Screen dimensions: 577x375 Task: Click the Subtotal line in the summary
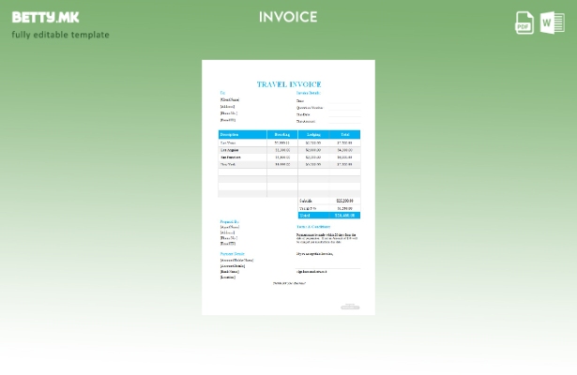307,201
